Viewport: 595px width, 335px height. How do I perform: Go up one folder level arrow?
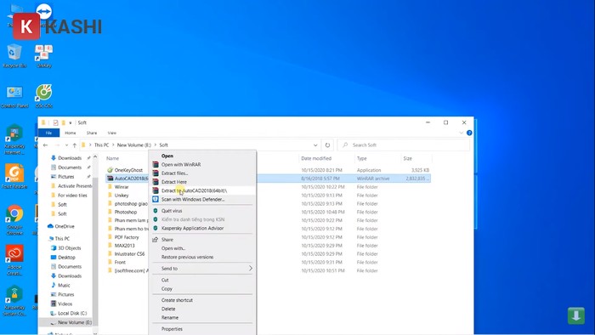[75, 145]
